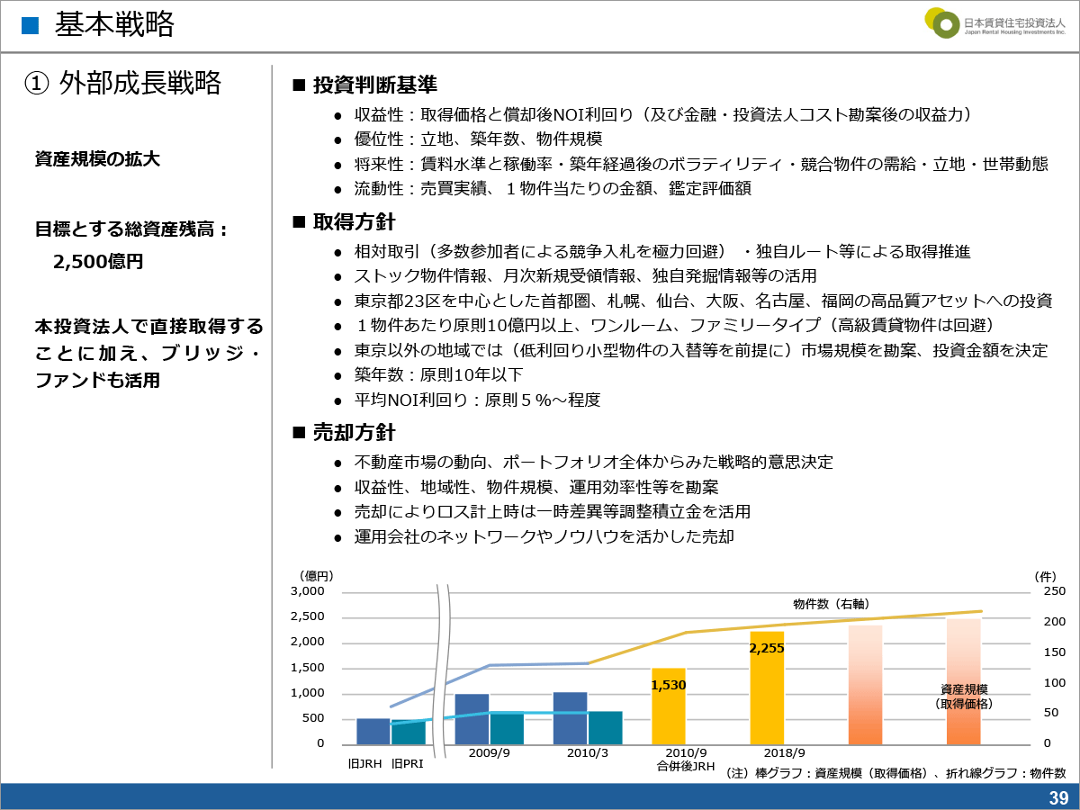Click the 資産規模の拡大 heading
This screenshot has width=1080, height=810.
coord(97,159)
